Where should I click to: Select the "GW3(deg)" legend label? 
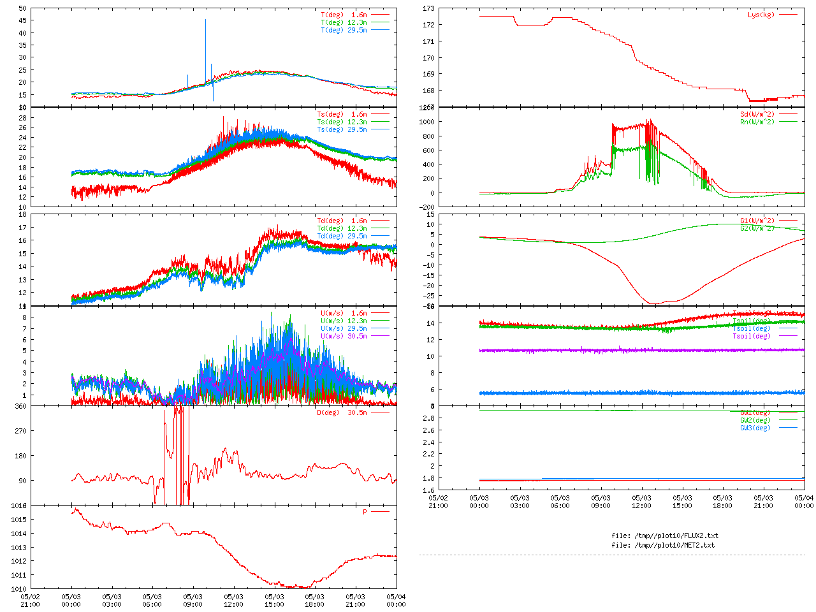[x=755, y=428]
